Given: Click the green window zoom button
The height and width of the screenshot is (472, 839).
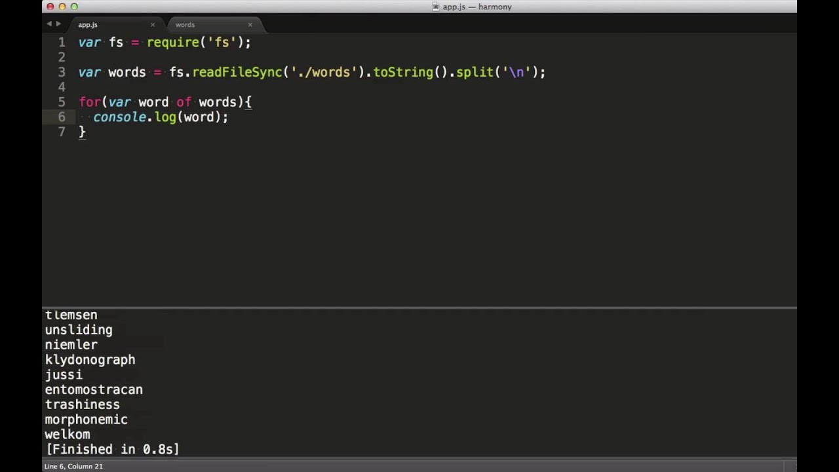Looking at the screenshot, I should [74, 7].
